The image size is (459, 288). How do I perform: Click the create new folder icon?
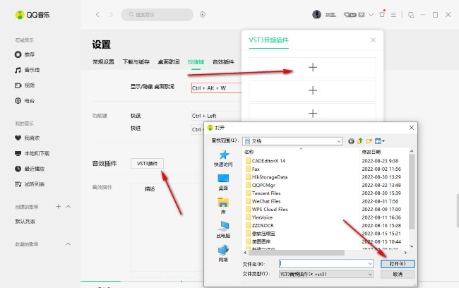click(369, 141)
